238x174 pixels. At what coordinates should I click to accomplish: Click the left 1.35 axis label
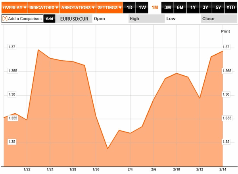(x=12, y=141)
